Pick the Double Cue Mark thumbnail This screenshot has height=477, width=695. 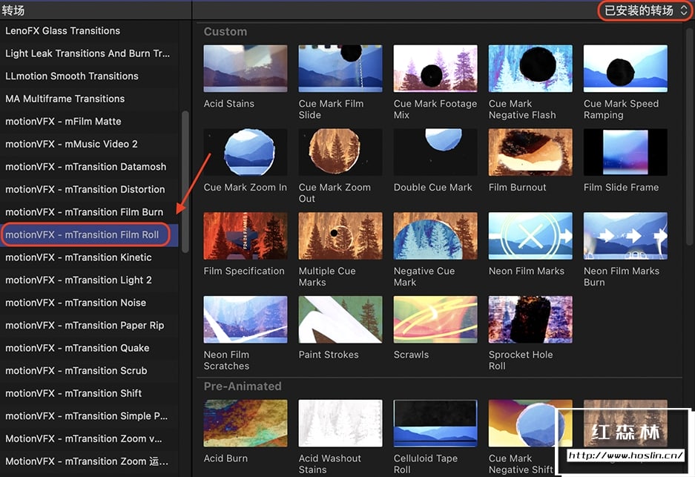coord(435,152)
